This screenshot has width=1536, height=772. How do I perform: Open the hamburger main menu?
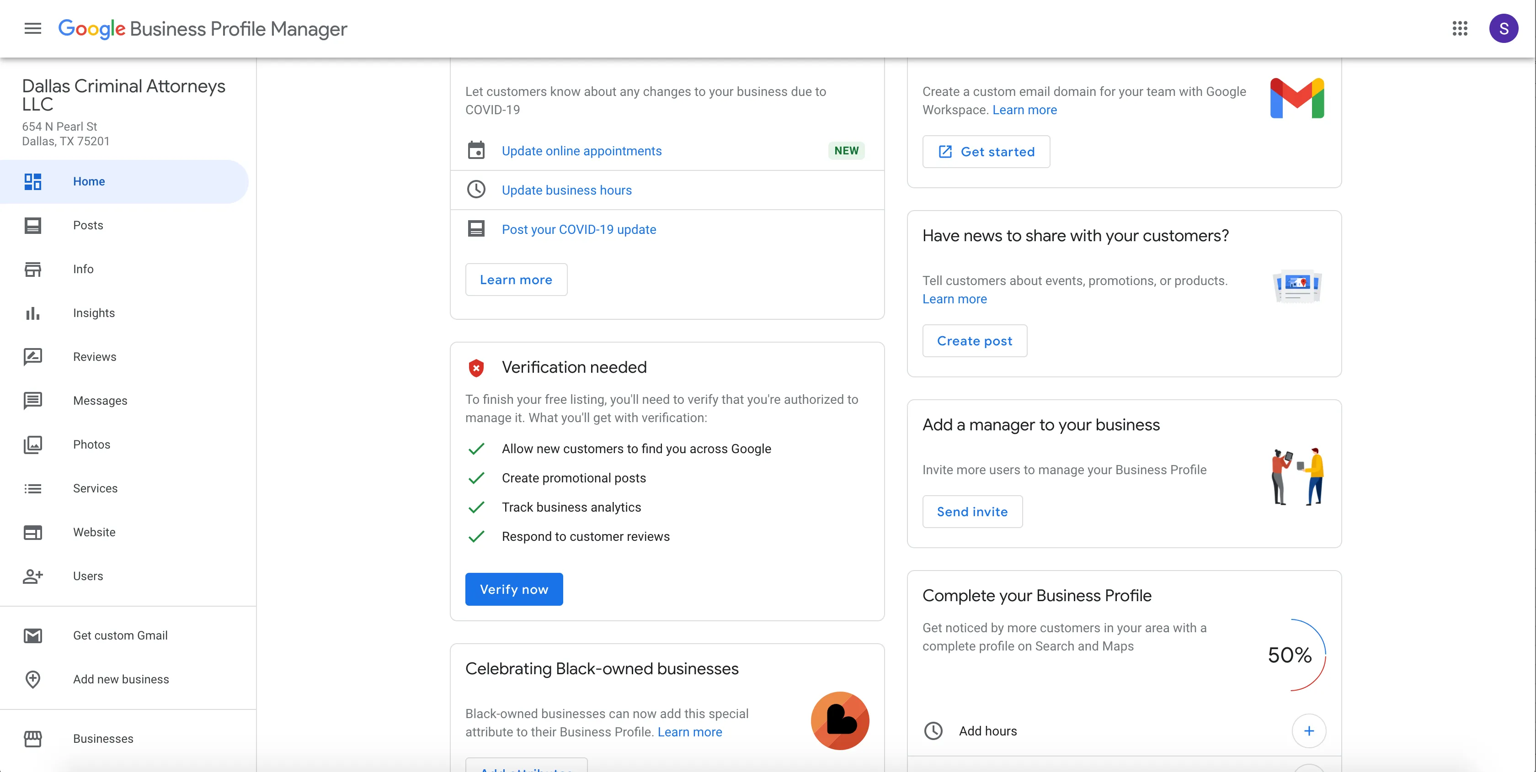point(33,28)
